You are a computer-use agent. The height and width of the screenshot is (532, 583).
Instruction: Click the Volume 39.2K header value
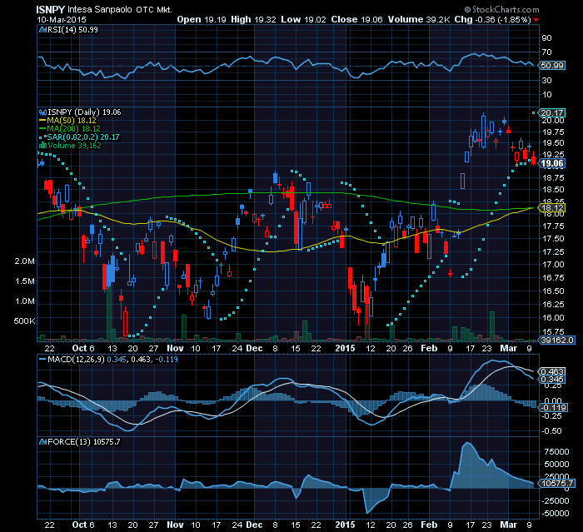pyautogui.click(x=419, y=19)
